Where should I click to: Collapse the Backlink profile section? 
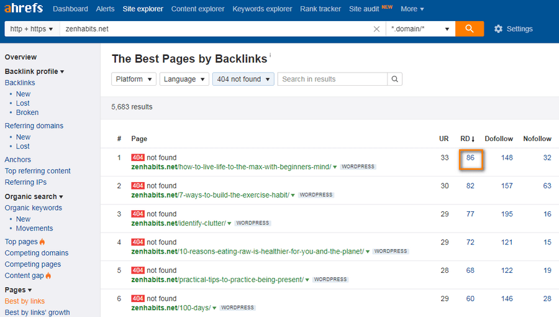coord(34,71)
